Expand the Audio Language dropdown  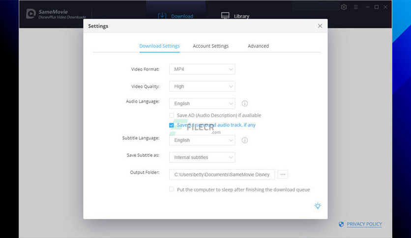[202, 104]
